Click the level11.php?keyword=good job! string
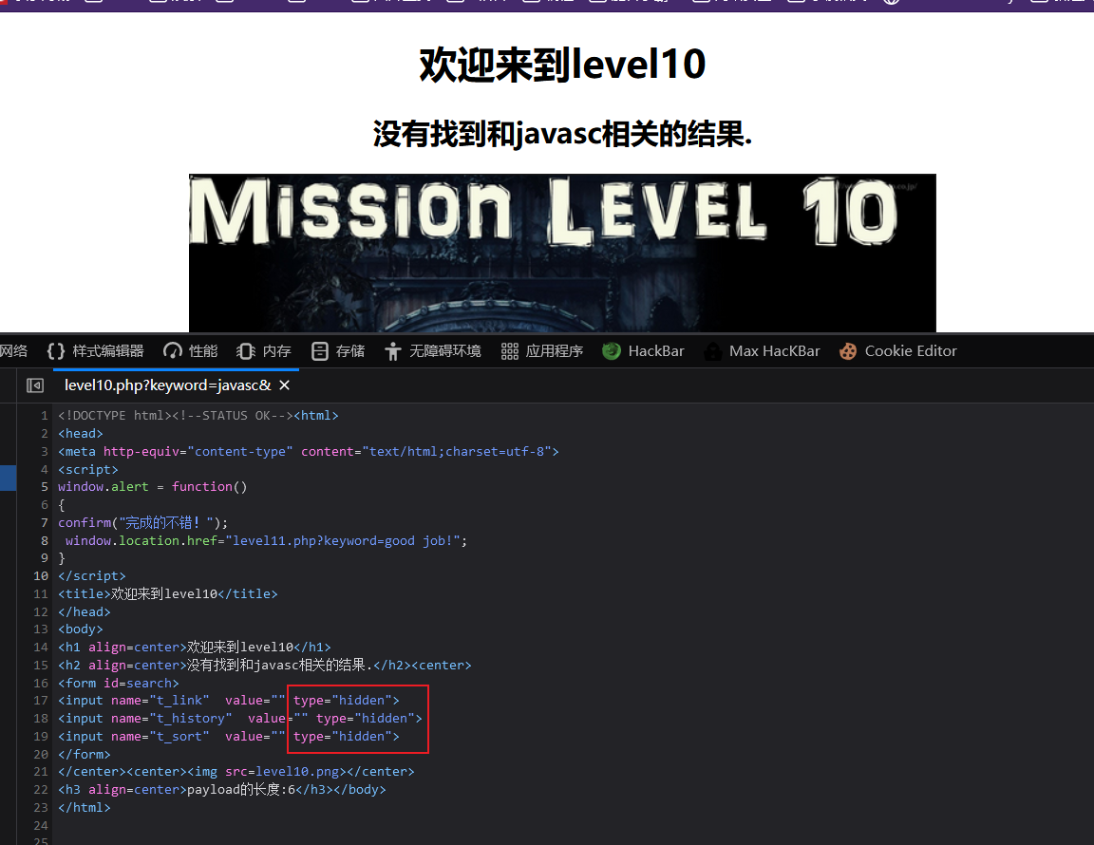 pos(343,541)
